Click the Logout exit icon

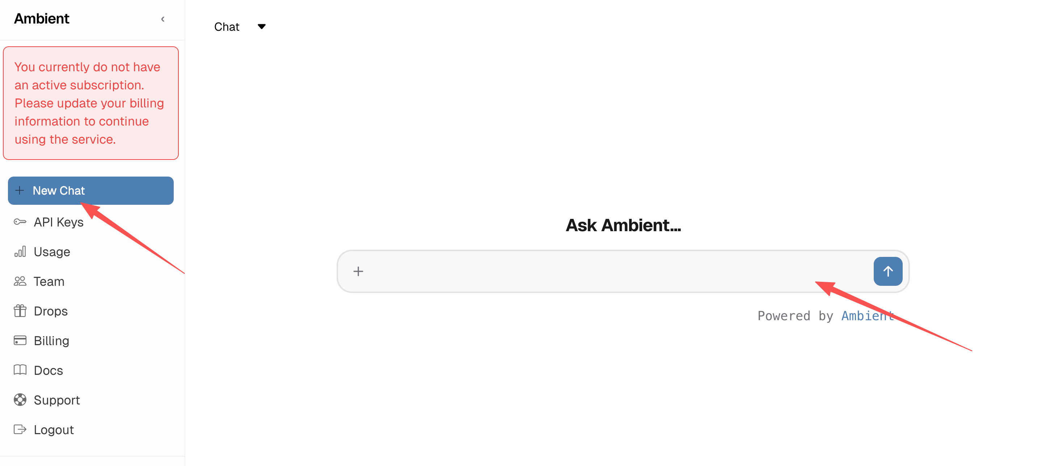point(20,429)
